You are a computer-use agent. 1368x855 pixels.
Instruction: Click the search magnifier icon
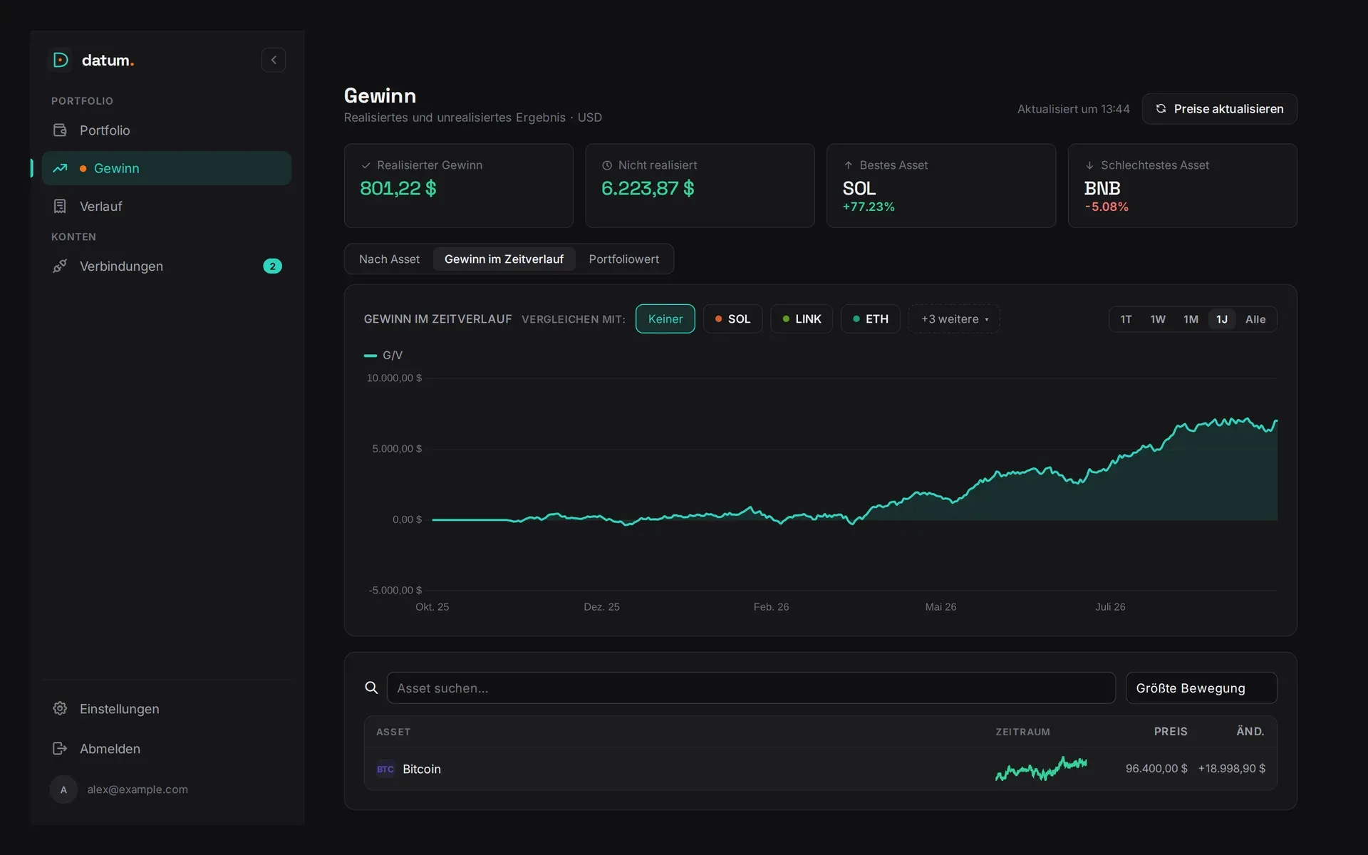(371, 688)
